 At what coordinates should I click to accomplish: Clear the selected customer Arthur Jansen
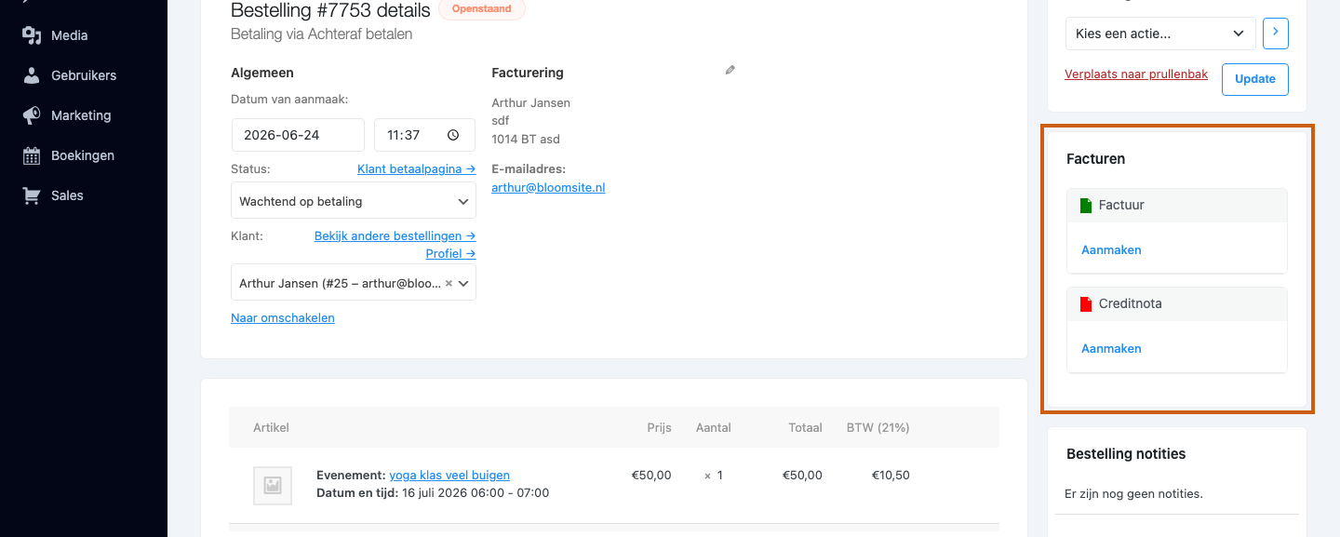[x=449, y=283]
